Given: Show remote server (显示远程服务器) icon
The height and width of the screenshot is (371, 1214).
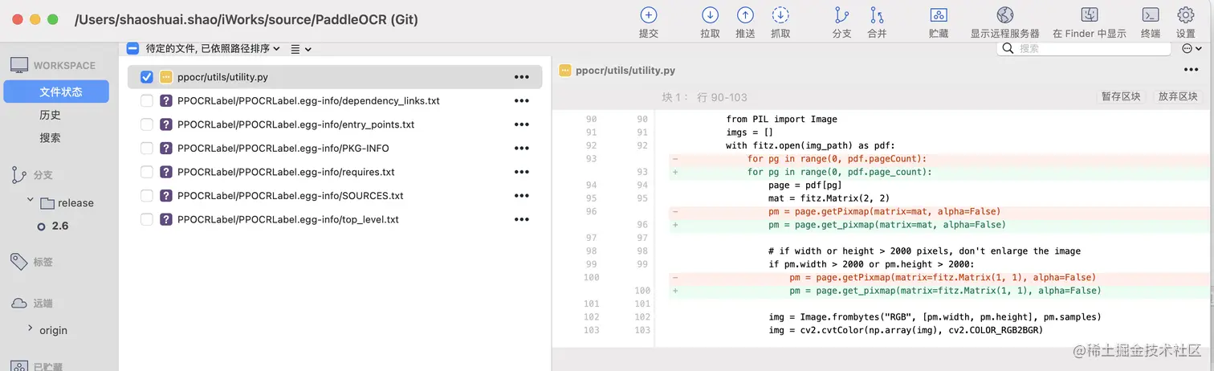Looking at the screenshot, I should click(x=1004, y=15).
